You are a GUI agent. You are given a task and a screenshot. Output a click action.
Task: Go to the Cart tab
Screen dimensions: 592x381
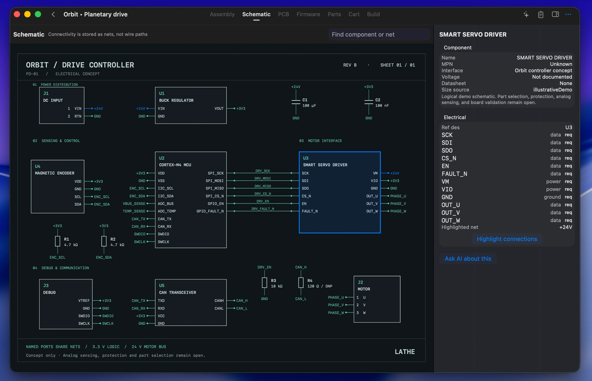[354, 14]
